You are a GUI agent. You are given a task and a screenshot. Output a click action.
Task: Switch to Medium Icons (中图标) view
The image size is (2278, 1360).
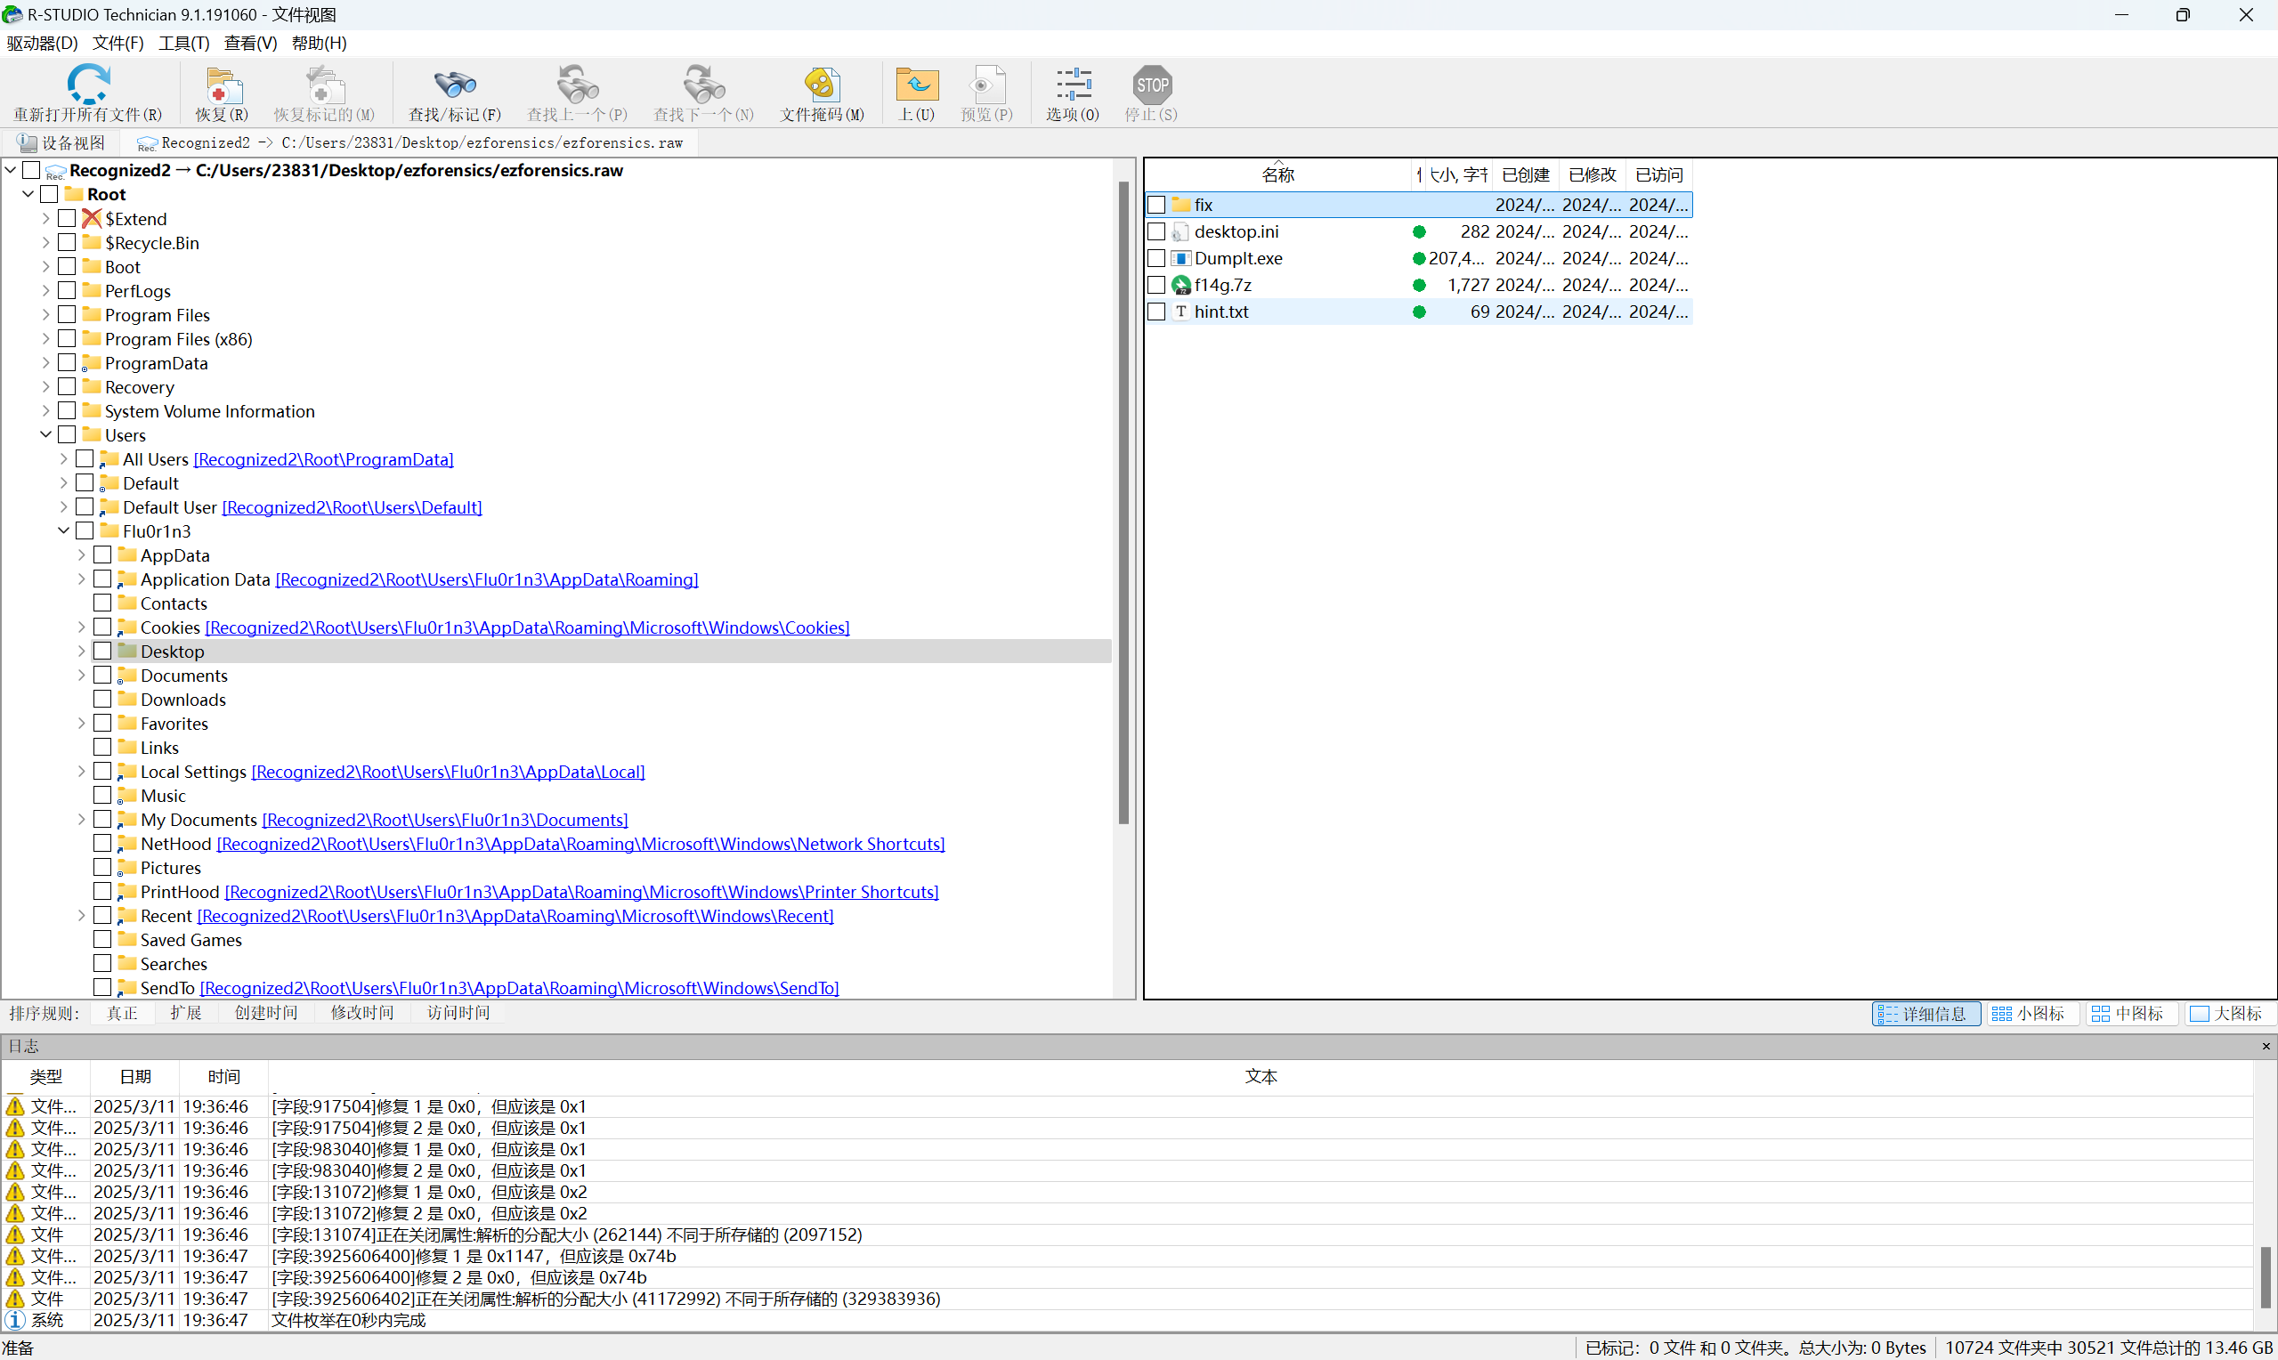2133,1014
